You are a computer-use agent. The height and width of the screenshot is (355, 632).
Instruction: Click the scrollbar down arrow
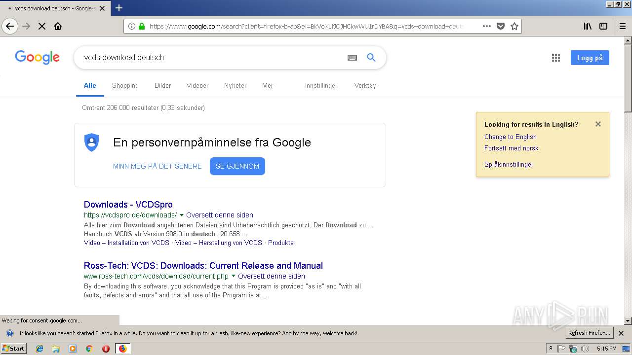[x=628, y=321]
